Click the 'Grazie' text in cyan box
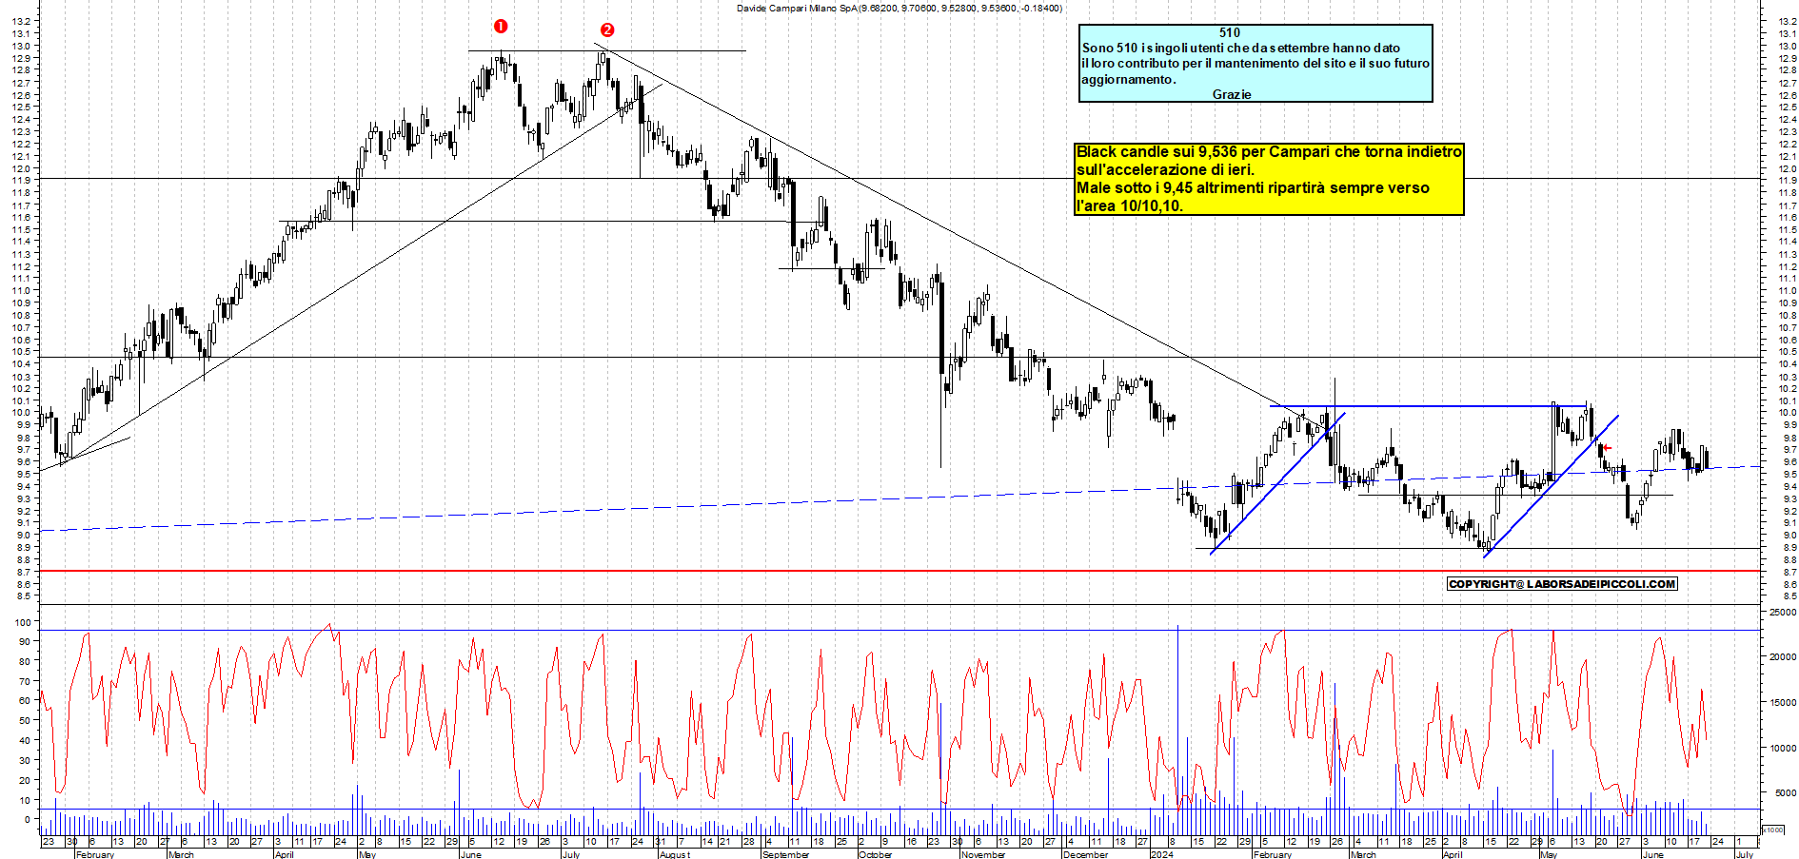This screenshot has width=1799, height=859. coord(1232,94)
